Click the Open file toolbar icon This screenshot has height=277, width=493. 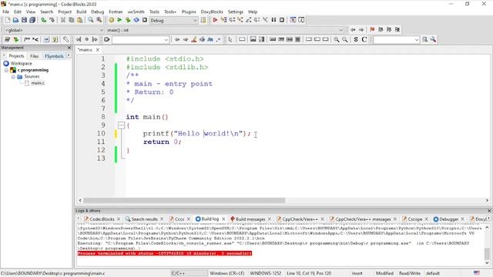click(x=15, y=20)
